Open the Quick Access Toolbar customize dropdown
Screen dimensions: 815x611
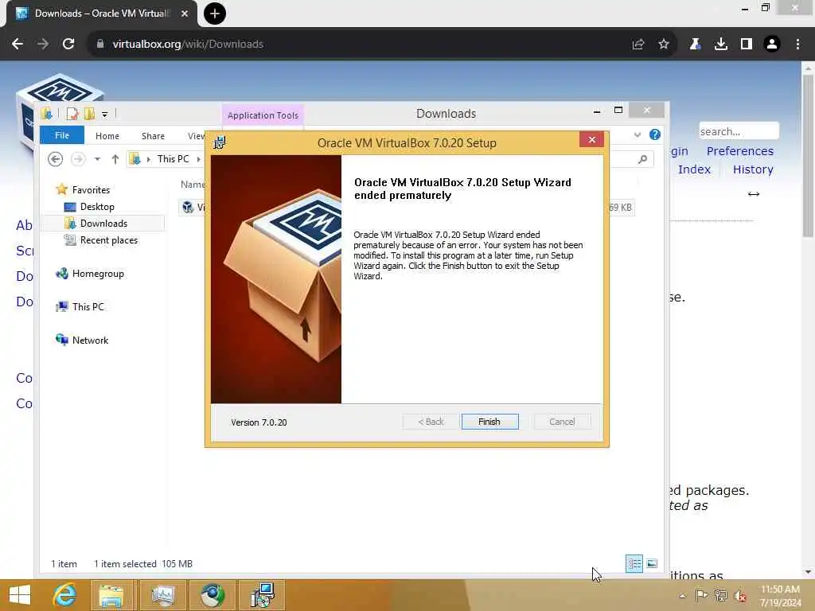point(104,114)
